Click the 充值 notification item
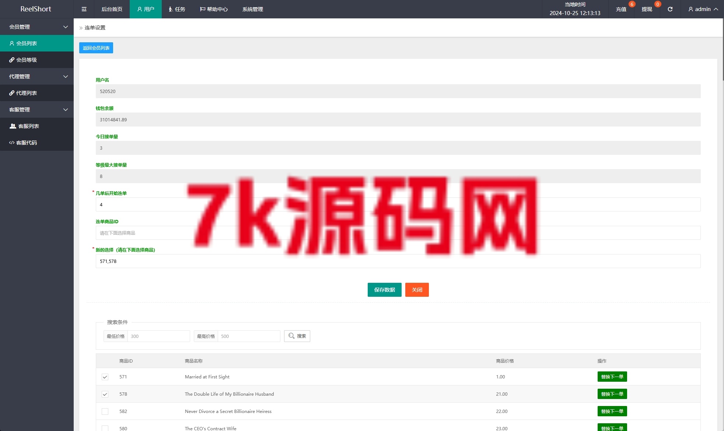Image resolution: width=724 pixels, height=431 pixels. [621, 9]
